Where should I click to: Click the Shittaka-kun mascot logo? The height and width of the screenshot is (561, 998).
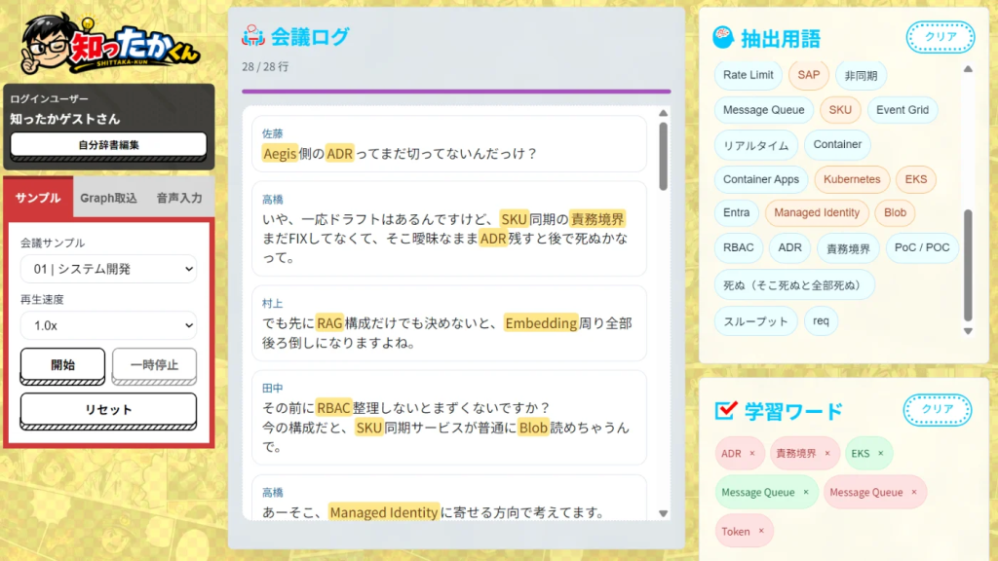110,44
